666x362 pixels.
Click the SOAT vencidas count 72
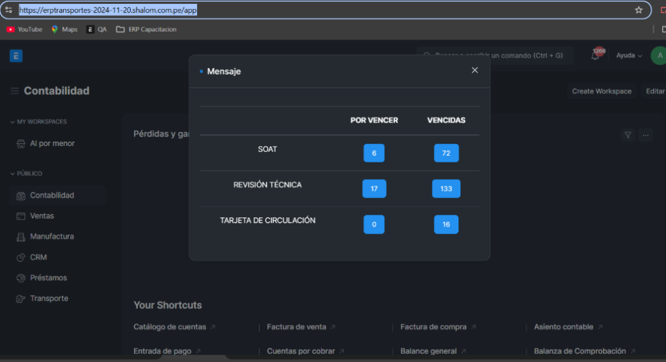tap(446, 153)
